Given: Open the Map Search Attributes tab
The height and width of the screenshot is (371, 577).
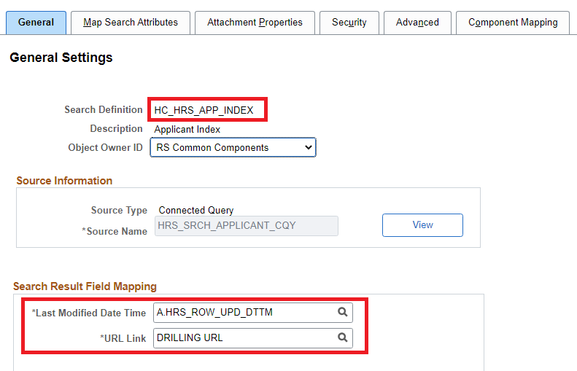Looking at the screenshot, I should pos(131,23).
